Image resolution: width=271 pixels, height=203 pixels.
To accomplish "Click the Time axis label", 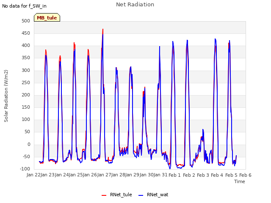I will point(240,181).
